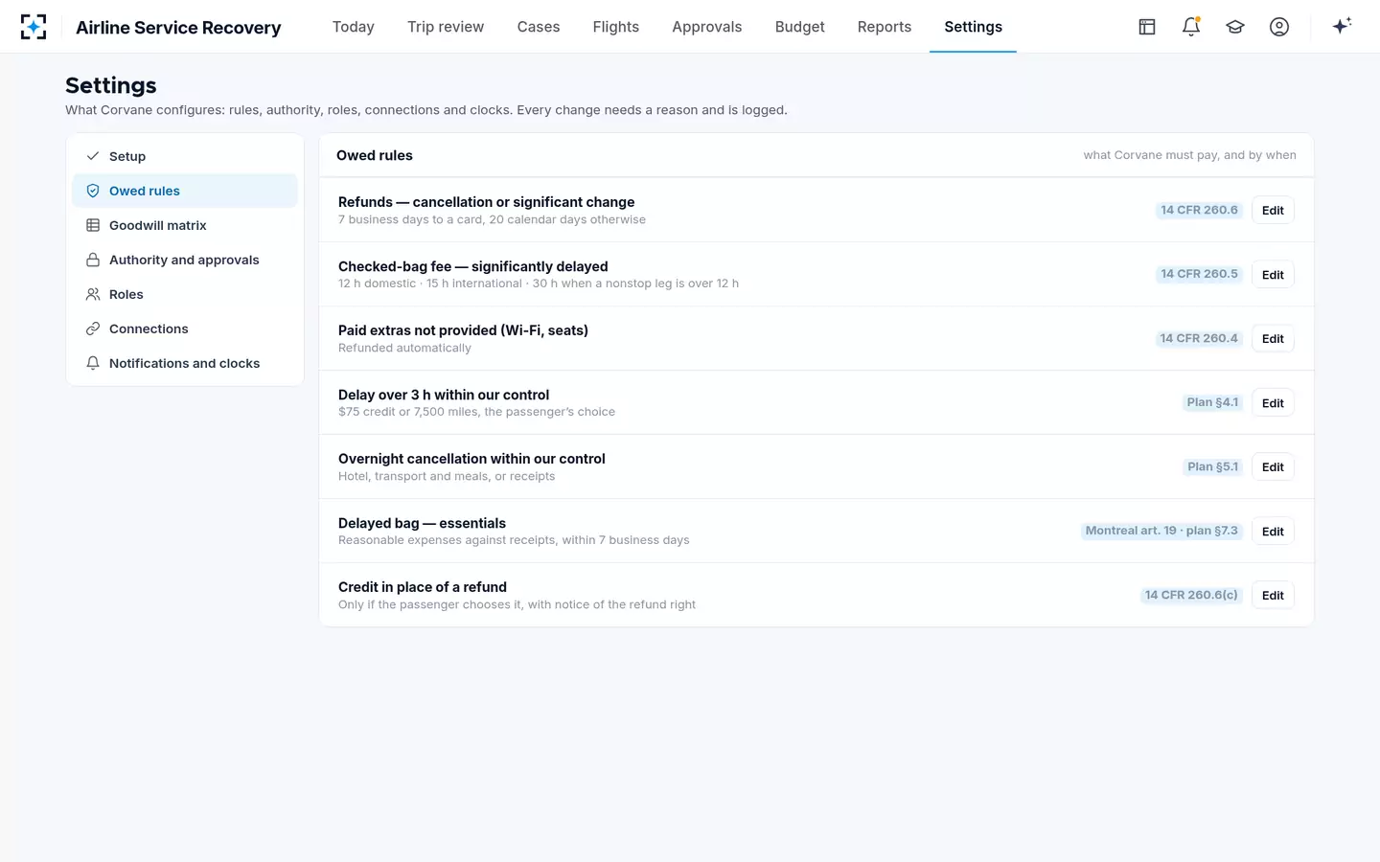This screenshot has width=1380, height=862.
Task: Open Authority and approvals section
Action: 185,260
